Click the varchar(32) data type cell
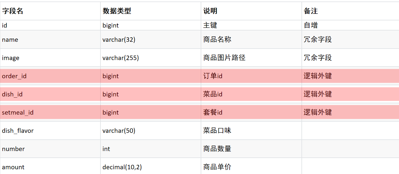399x174 pixels. click(151, 40)
